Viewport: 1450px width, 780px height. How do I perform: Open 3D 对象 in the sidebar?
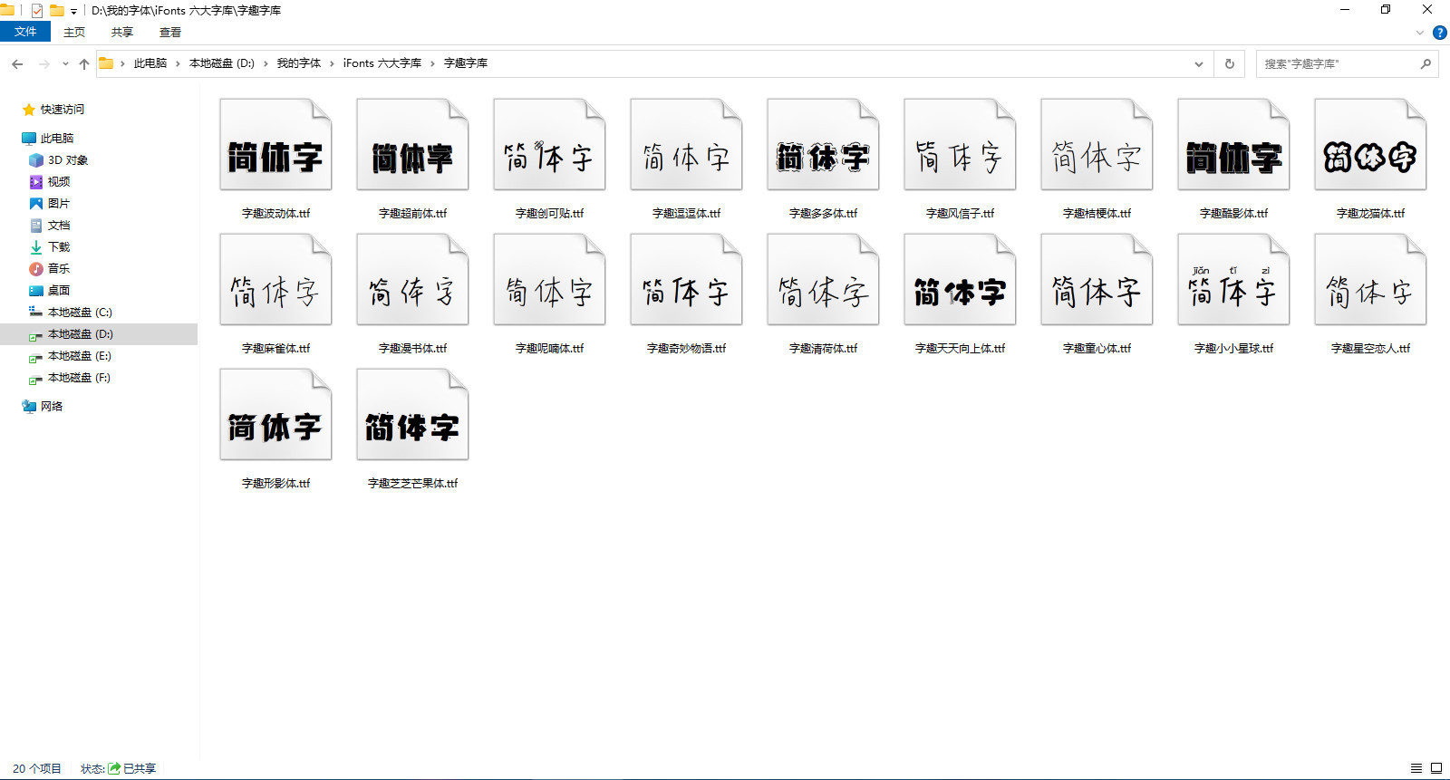pyautogui.click(x=68, y=160)
